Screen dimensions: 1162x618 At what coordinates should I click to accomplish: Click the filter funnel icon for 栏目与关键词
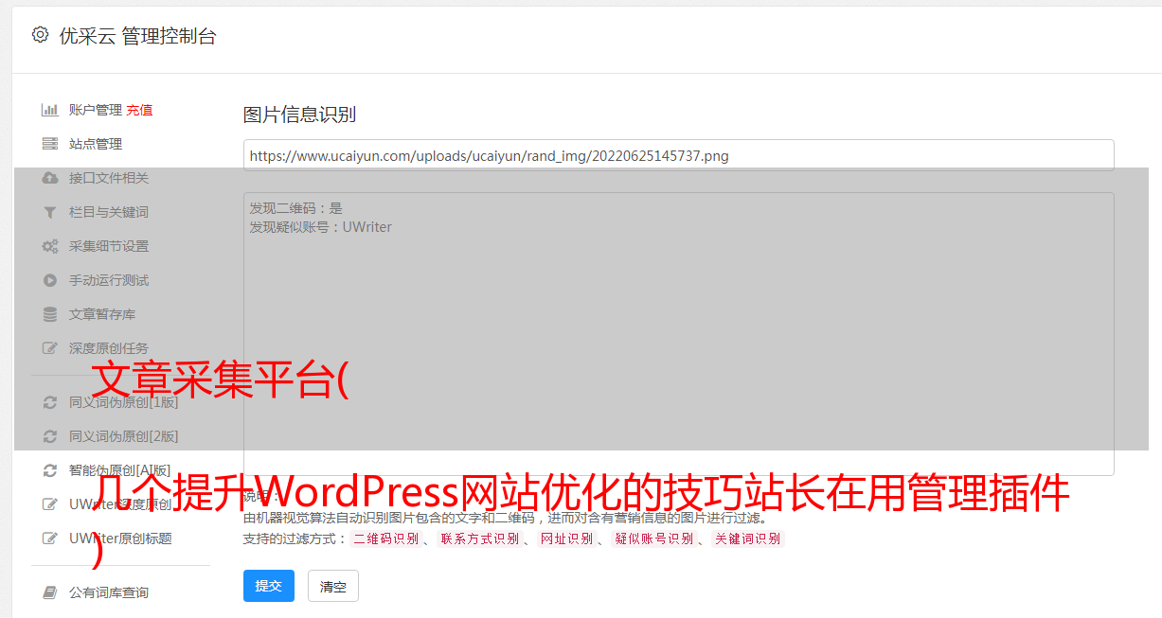50,212
